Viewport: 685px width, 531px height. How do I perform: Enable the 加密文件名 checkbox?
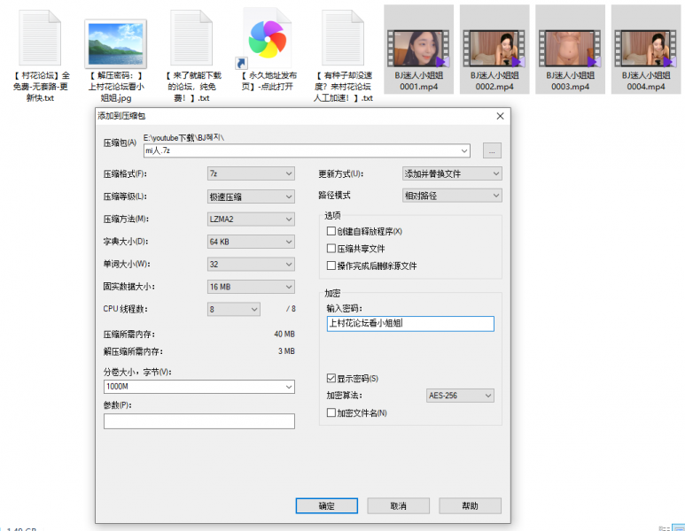(332, 412)
